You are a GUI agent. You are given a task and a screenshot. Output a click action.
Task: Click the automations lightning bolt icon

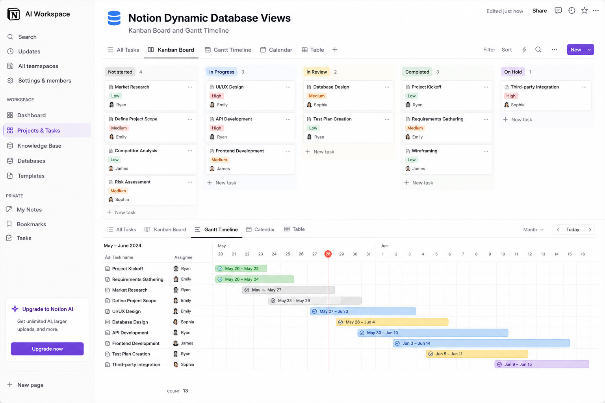click(524, 50)
